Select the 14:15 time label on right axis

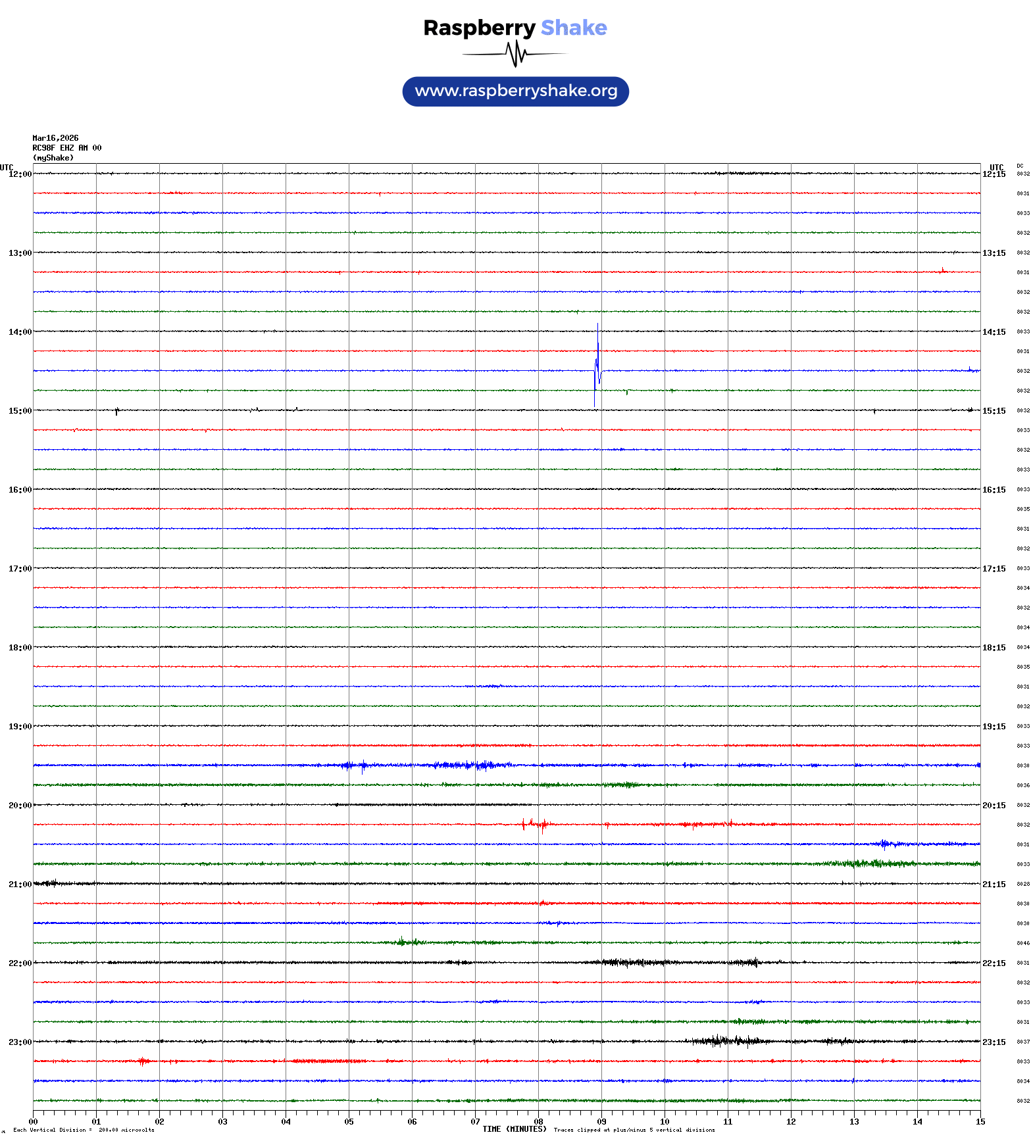(x=994, y=332)
